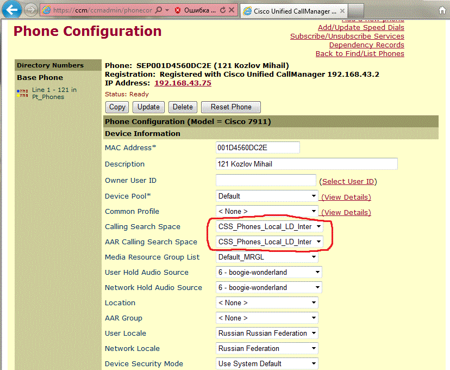Click the refresh icon in address bar
Image resolution: width=450 pixels, height=370 pixels.
click(x=223, y=10)
